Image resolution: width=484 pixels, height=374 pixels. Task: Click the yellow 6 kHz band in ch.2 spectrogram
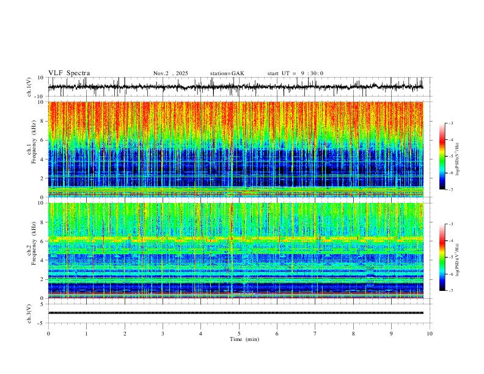click(x=235, y=239)
